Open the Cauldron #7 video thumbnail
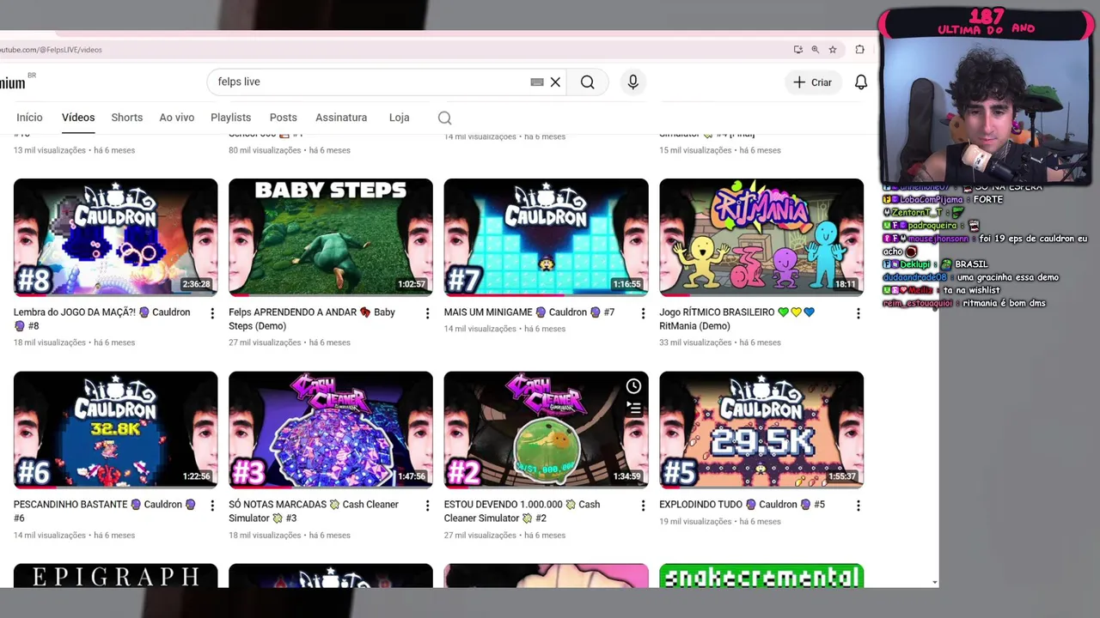This screenshot has width=1100, height=618. [547, 237]
